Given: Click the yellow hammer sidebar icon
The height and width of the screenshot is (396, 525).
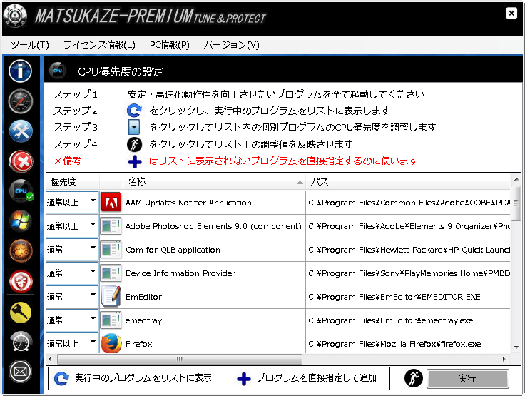Looking at the screenshot, I should coord(21,312).
